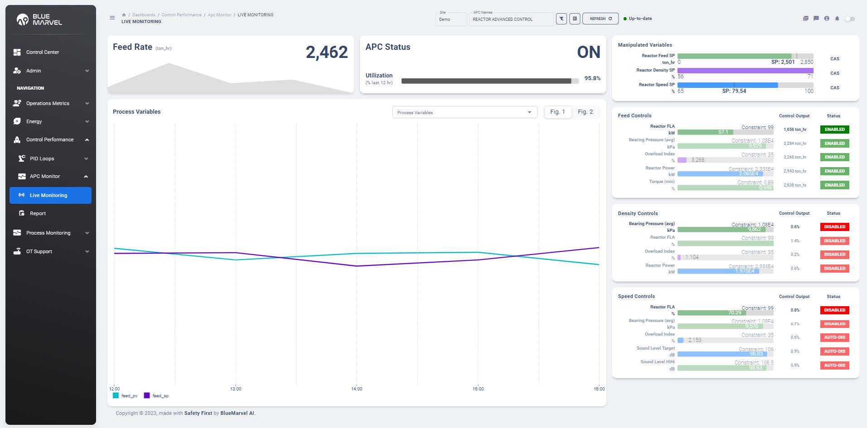Click the Apc Monitor breadcrumb link
The width and height of the screenshot is (867, 428).
219,15
